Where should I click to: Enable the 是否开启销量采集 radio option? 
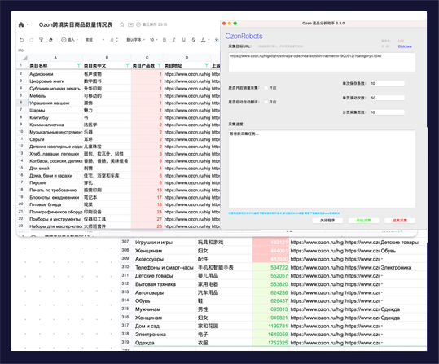[266, 88]
